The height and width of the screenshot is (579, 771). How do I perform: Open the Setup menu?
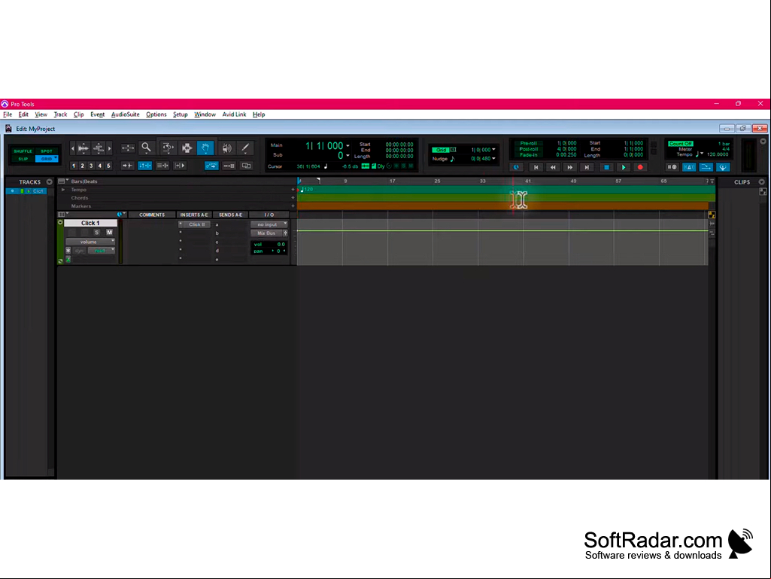point(180,114)
